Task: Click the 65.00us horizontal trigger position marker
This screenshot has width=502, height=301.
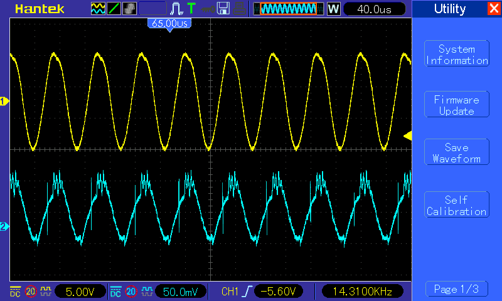Action: [169, 24]
